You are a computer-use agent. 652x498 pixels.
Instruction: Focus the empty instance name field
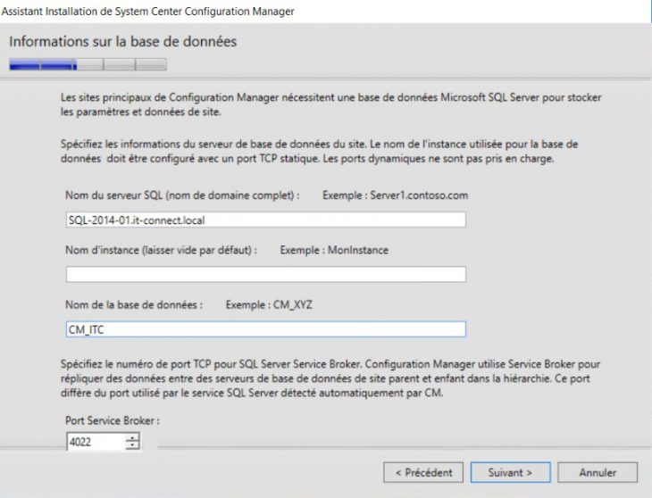point(265,274)
